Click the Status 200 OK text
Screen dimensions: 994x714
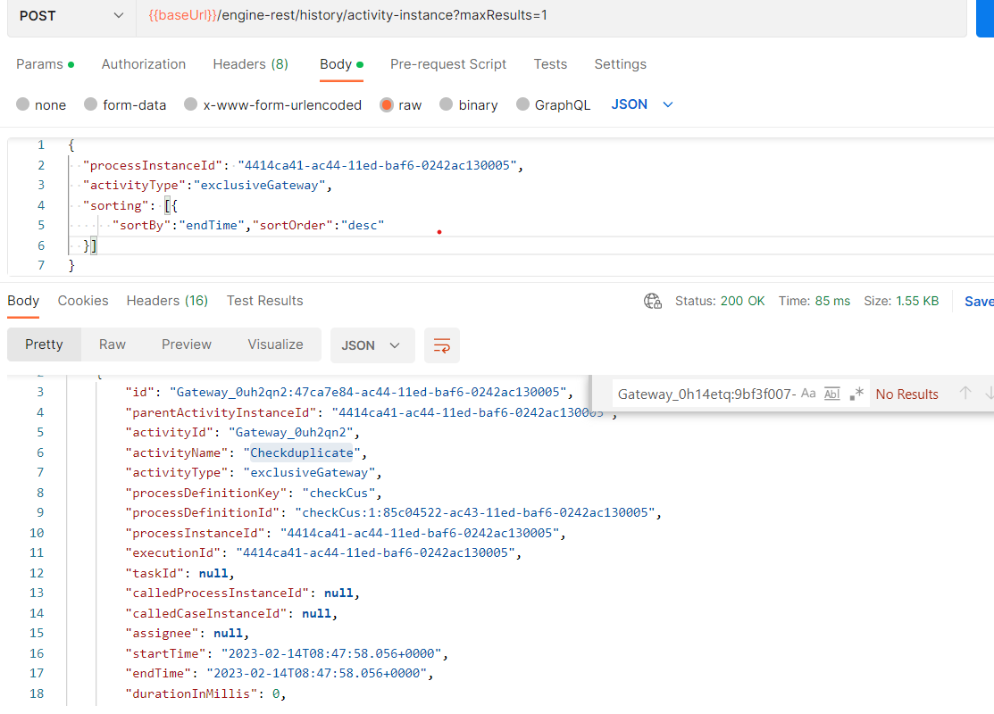(720, 301)
